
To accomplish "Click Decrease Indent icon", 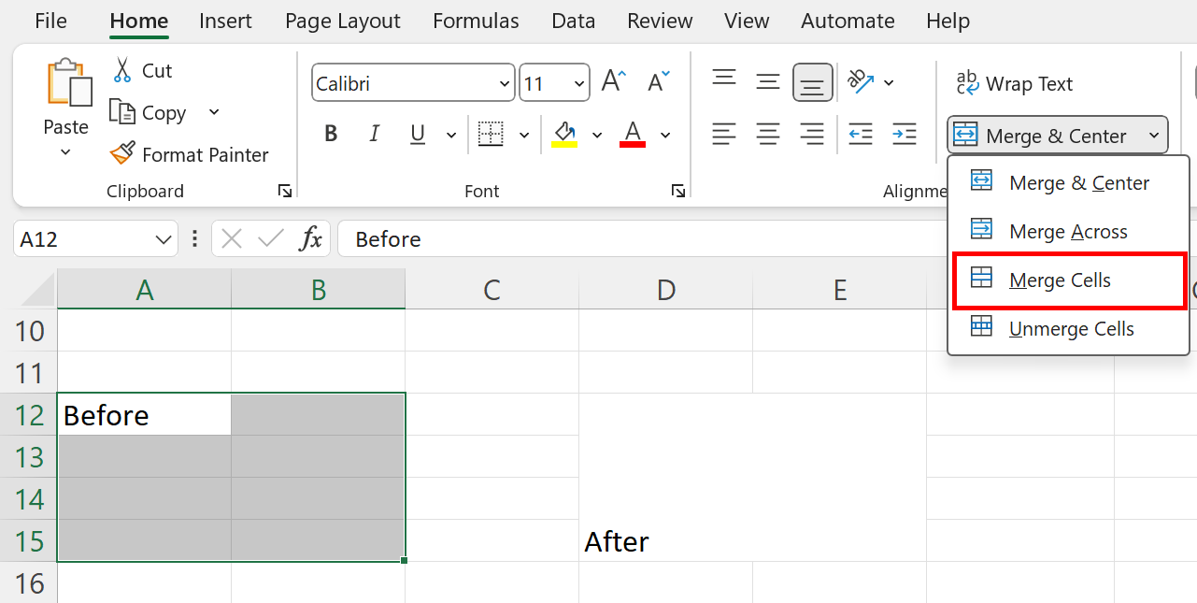I will tap(861, 135).
